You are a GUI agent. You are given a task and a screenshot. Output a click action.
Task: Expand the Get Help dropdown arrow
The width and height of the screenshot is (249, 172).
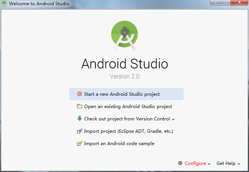tap(239, 164)
